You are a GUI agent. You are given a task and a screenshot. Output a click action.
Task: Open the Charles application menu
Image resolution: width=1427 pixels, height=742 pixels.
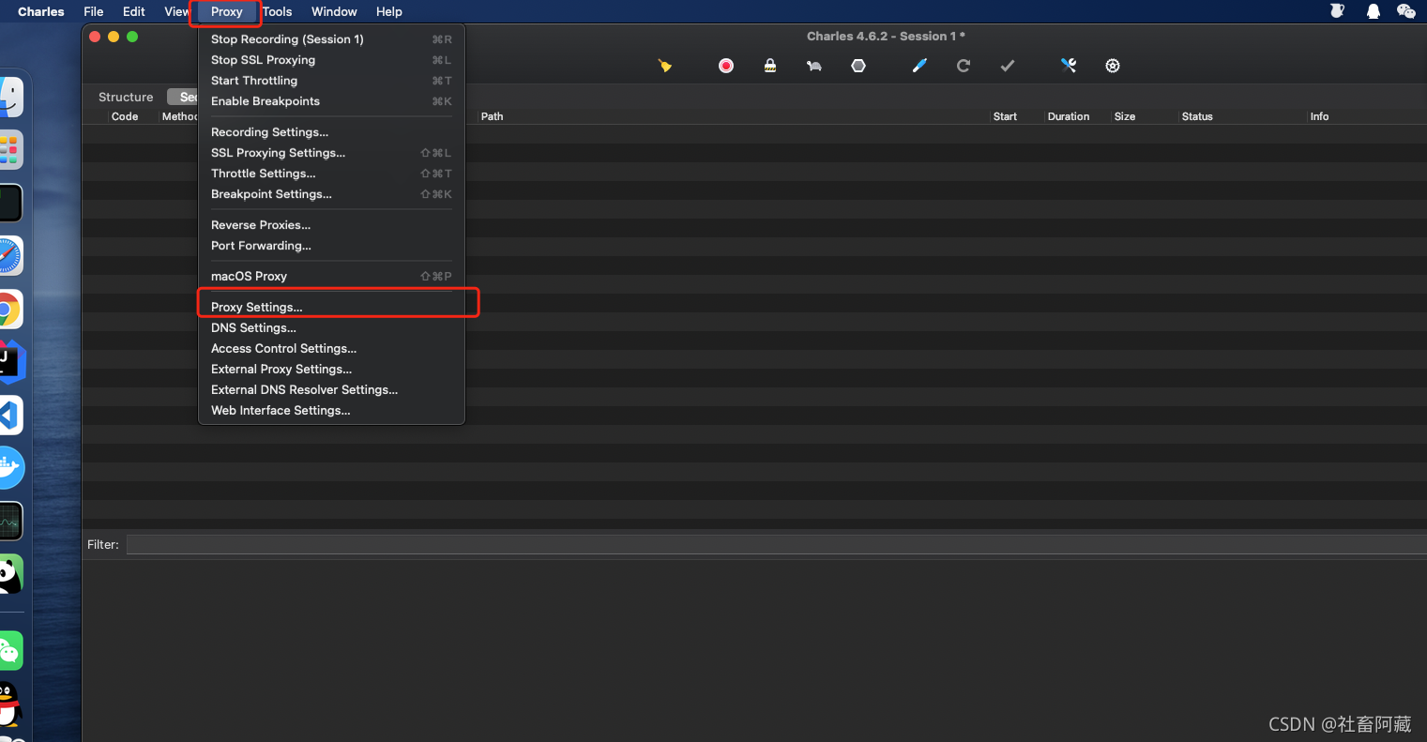(41, 11)
